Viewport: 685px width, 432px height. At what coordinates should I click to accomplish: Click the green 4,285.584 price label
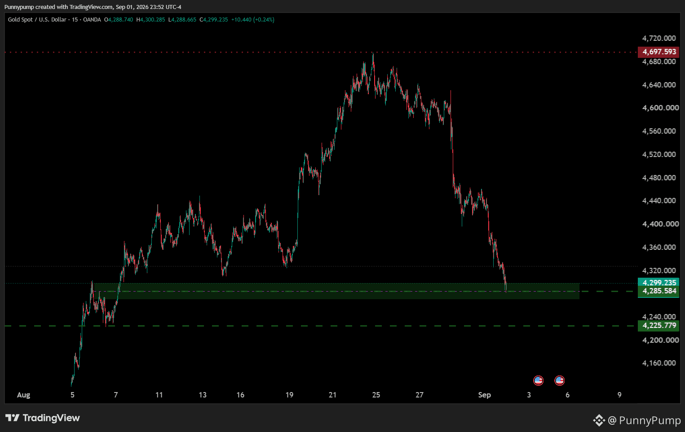[659, 291]
